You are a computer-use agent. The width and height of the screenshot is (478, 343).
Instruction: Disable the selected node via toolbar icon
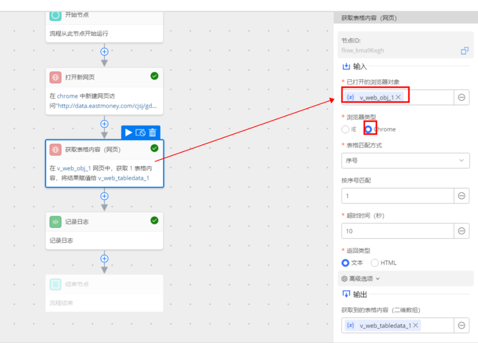point(140,133)
